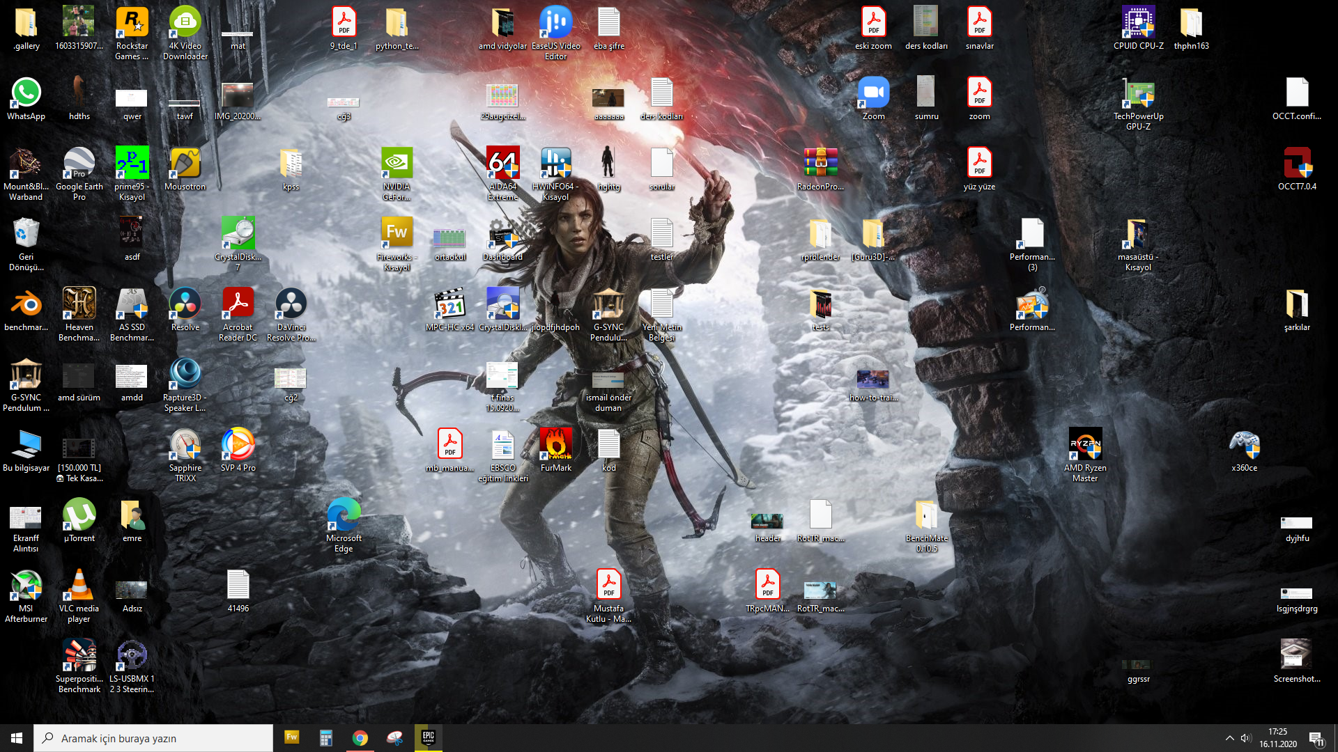Viewport: 1338px width, 752px height.
Task: Open Microsoft Edge desktop icon
Action: (344, 526)
